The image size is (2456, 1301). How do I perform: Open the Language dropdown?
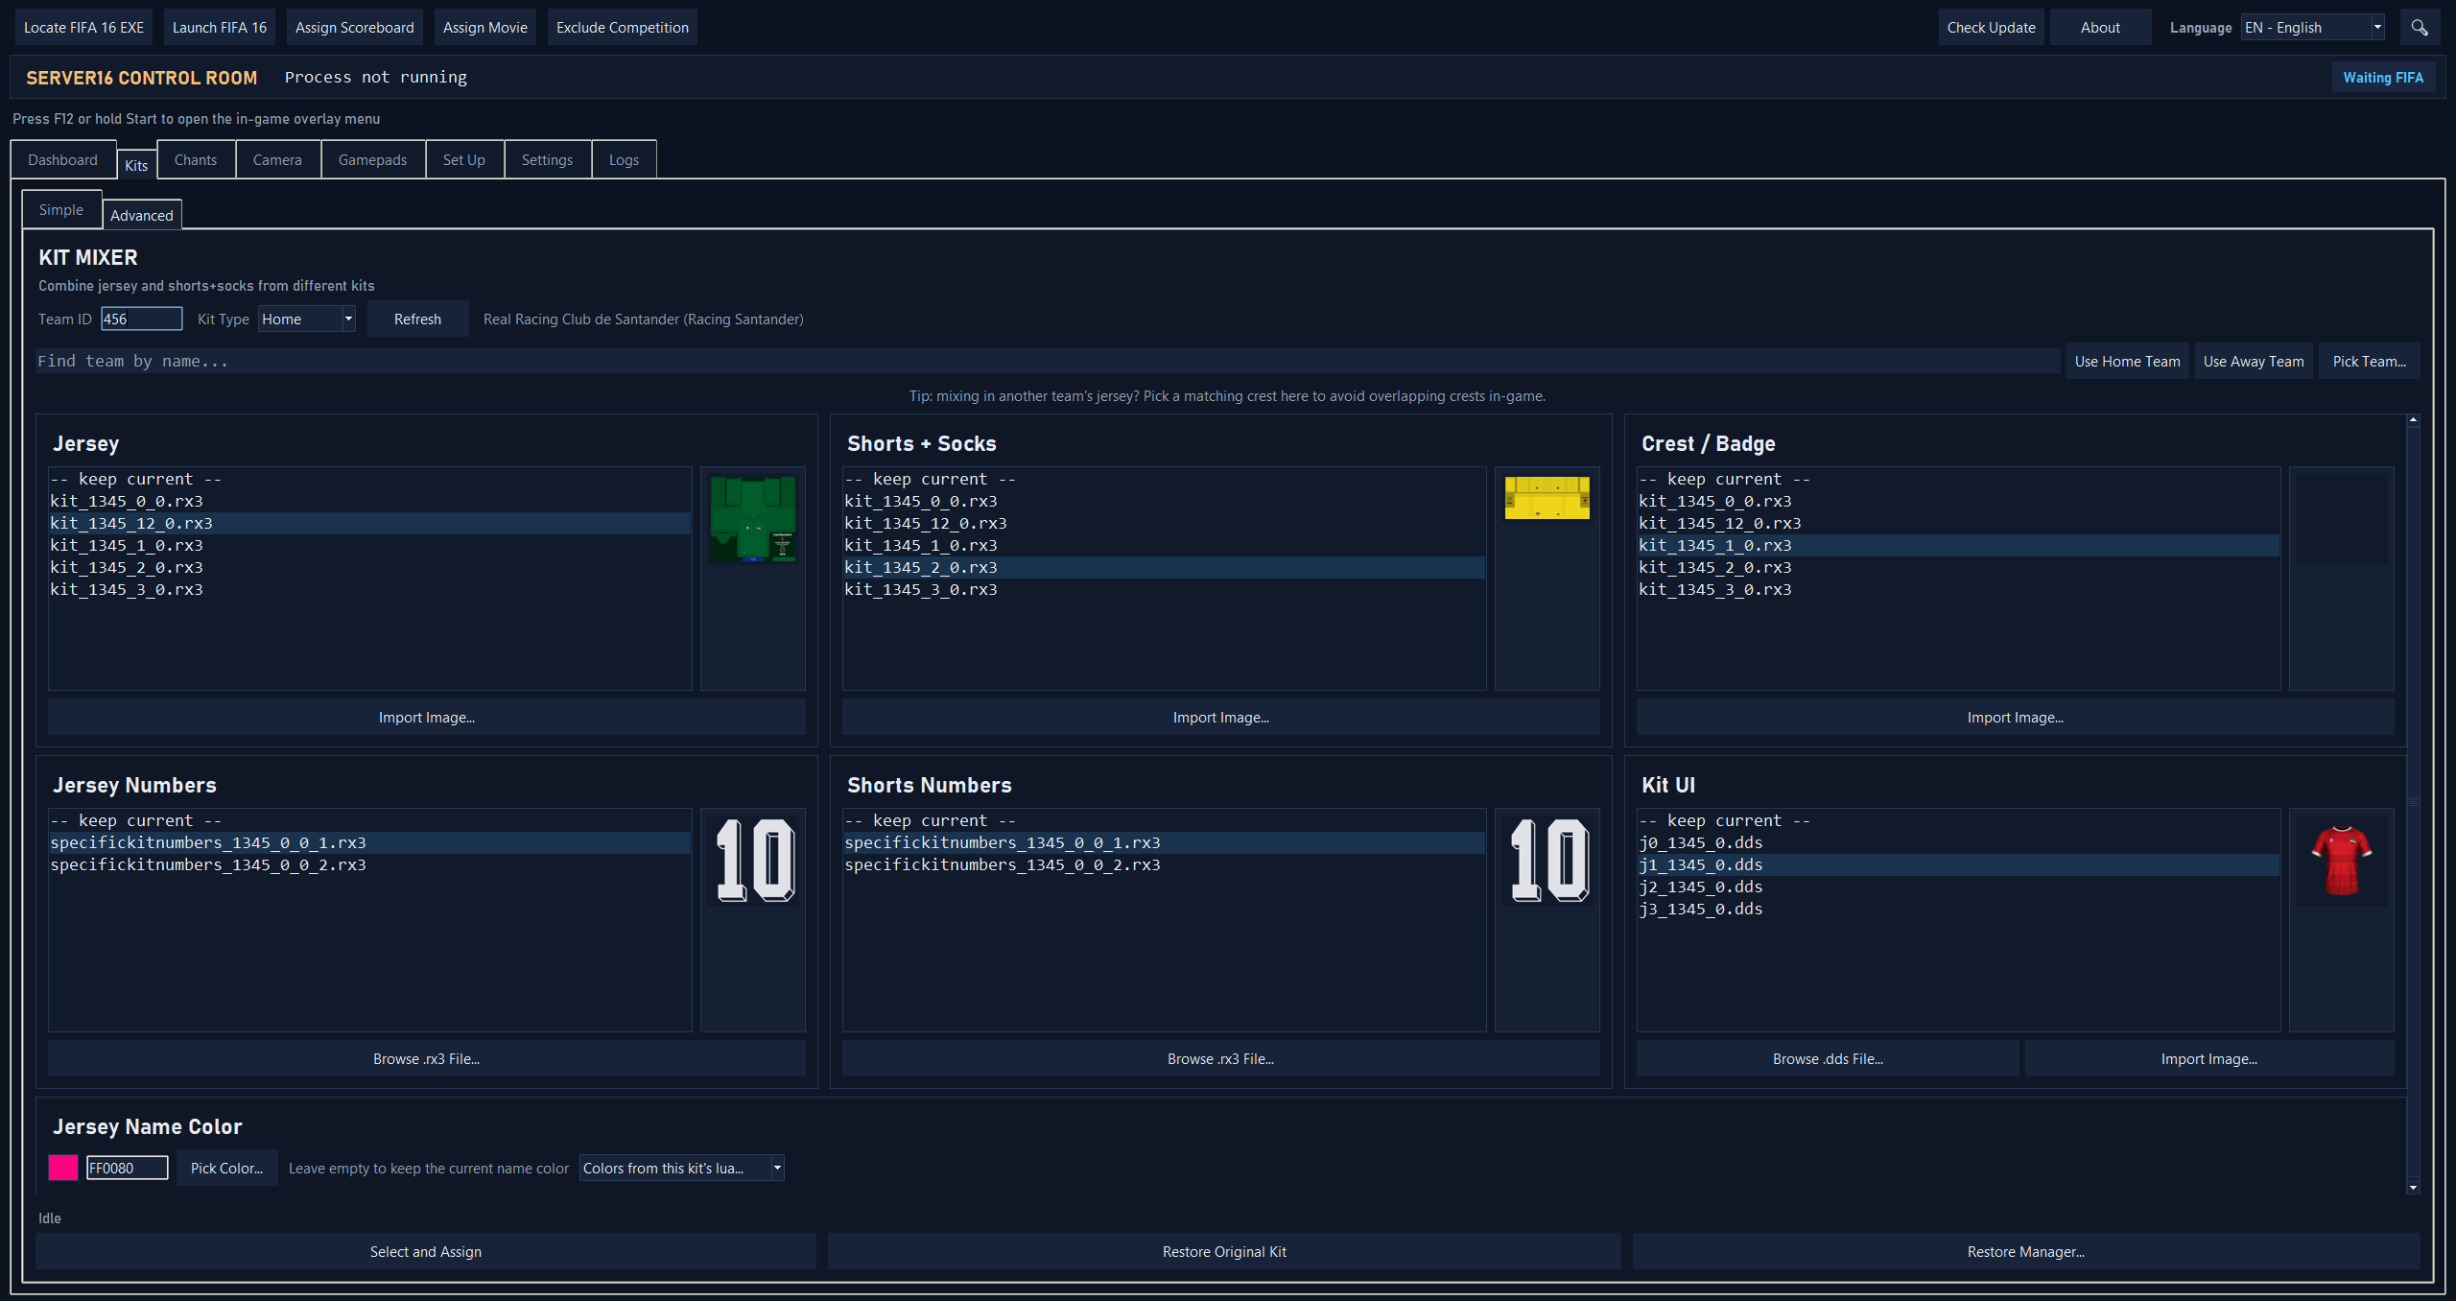[2312, 27]
